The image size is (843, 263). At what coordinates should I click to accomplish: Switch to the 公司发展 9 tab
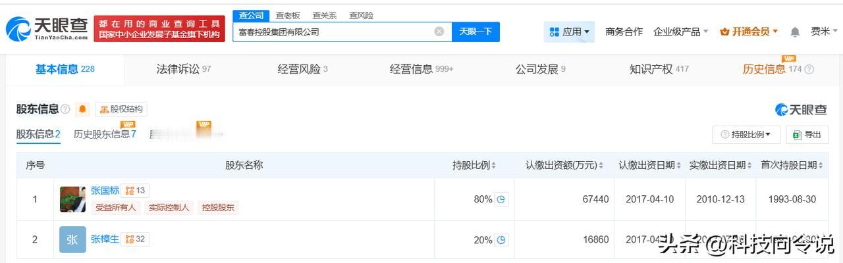click(x=541, y=69)
